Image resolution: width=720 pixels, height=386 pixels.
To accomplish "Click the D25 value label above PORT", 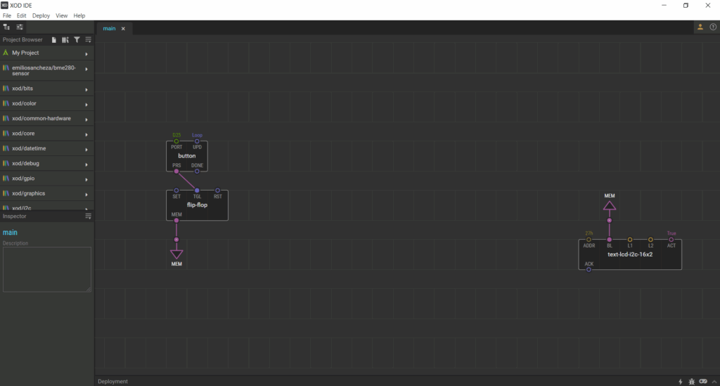I will click(x=176, y=136).
